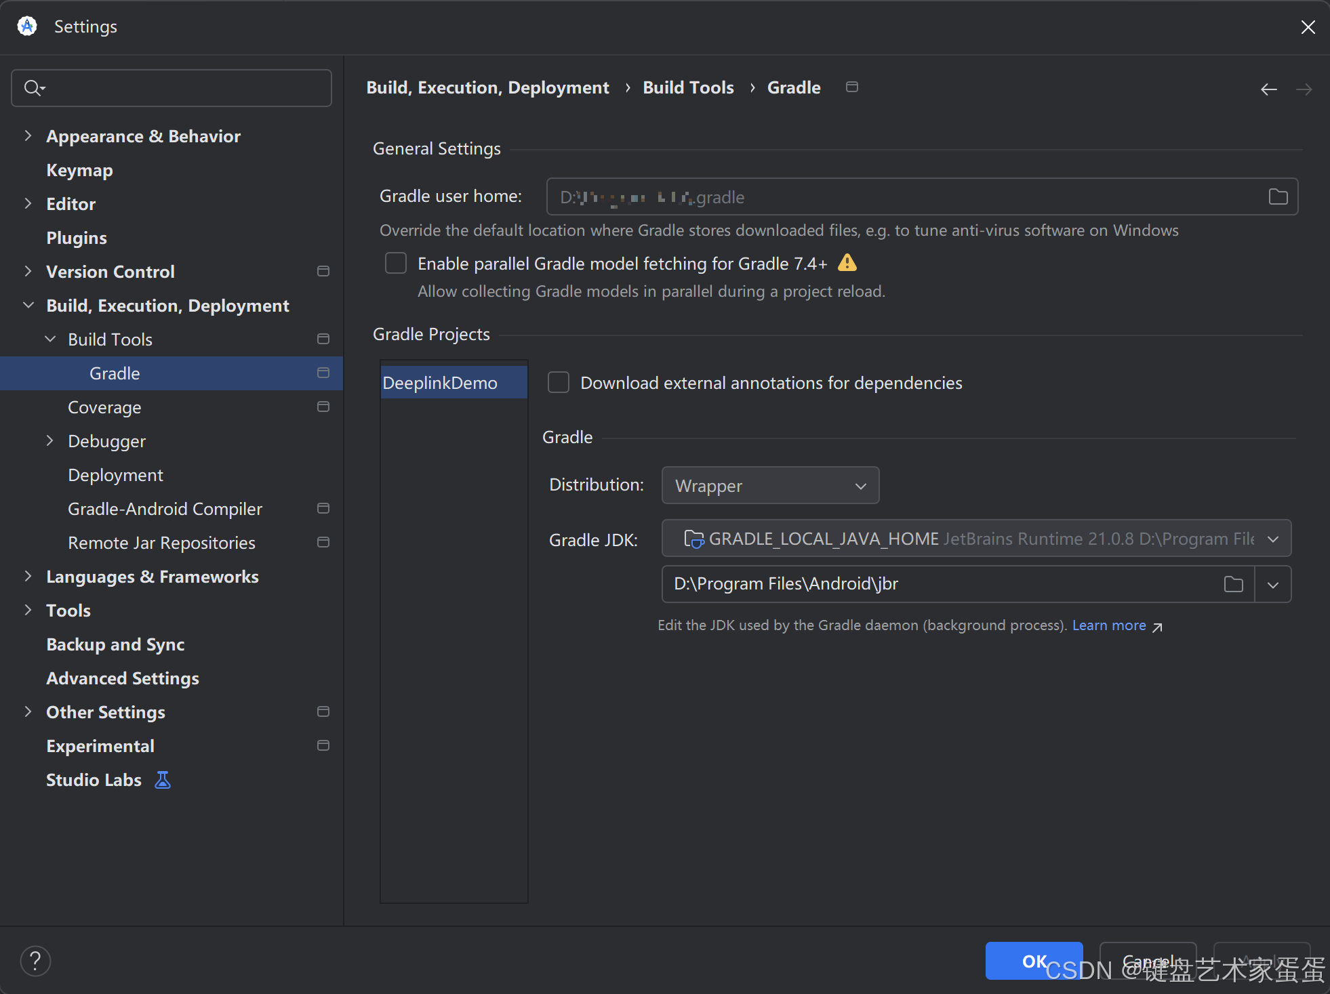This screenshot has height=994, width=1330.
Task: Select Coverage in the settings tree
Action: click(104, 407)
